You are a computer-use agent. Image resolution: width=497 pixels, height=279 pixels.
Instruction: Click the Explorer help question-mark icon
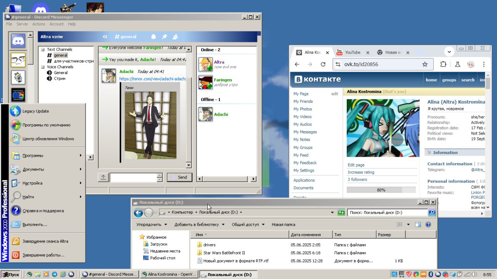428,224
